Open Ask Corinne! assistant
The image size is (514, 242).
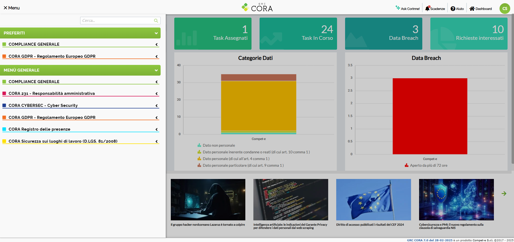click(408, 8)
